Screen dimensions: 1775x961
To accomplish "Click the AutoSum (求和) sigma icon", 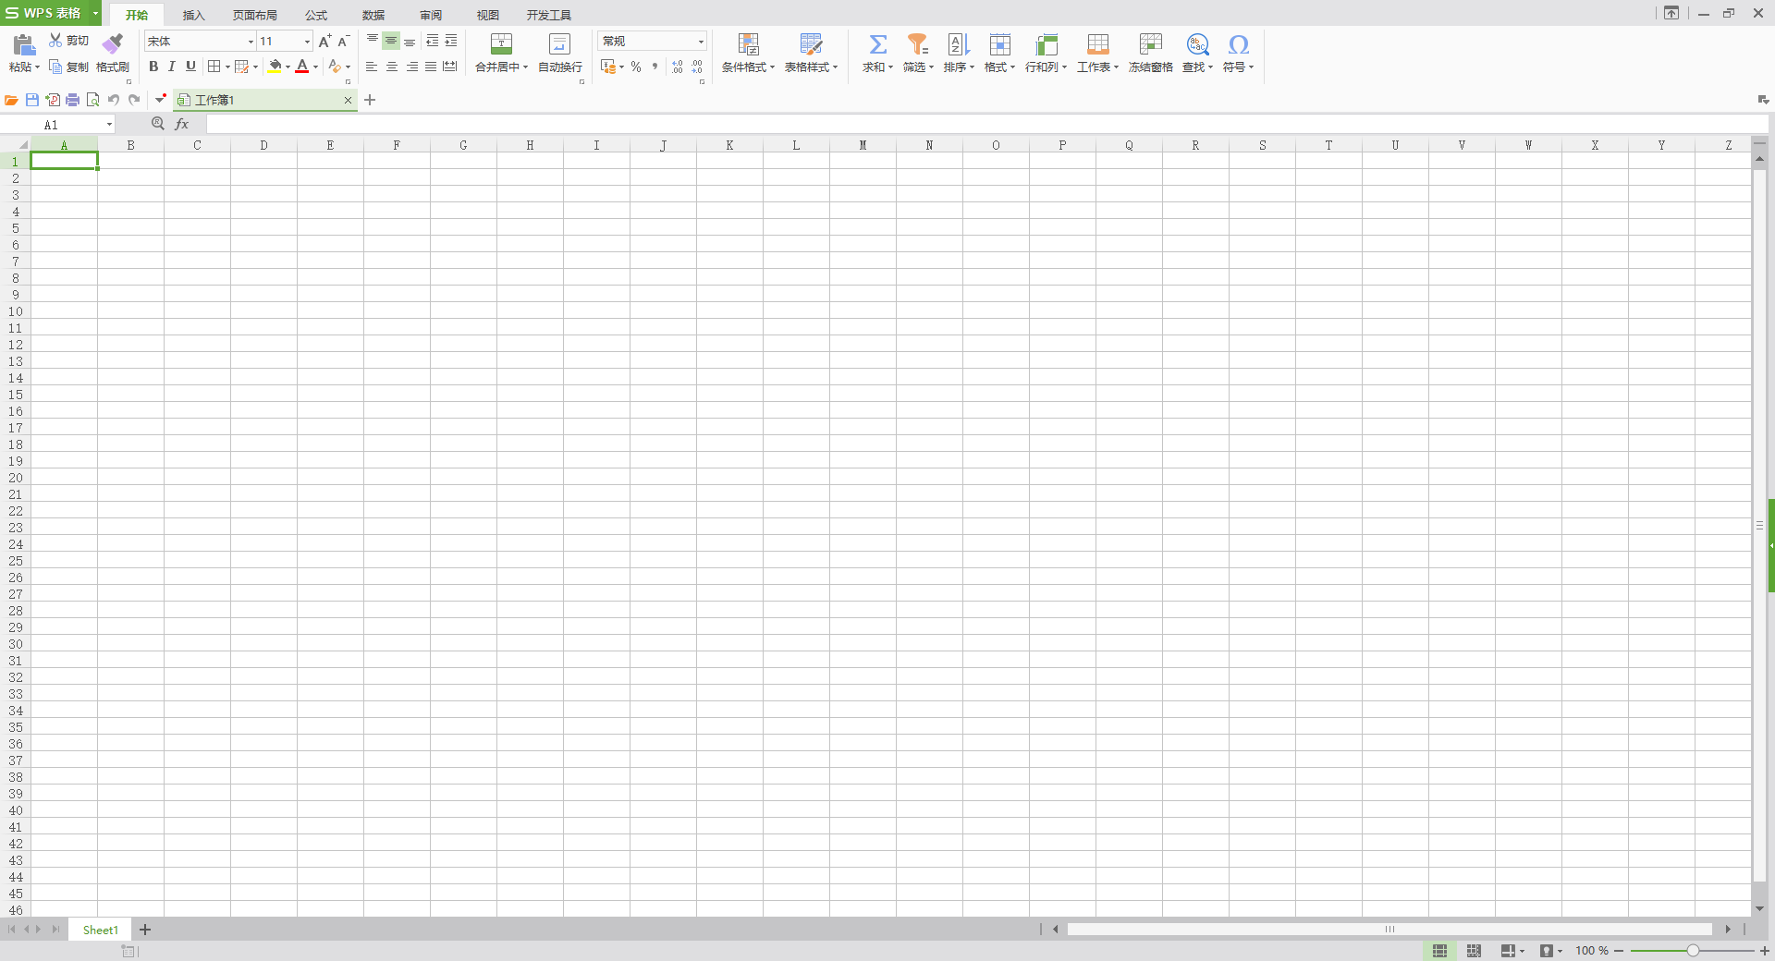I will [877, 43].
